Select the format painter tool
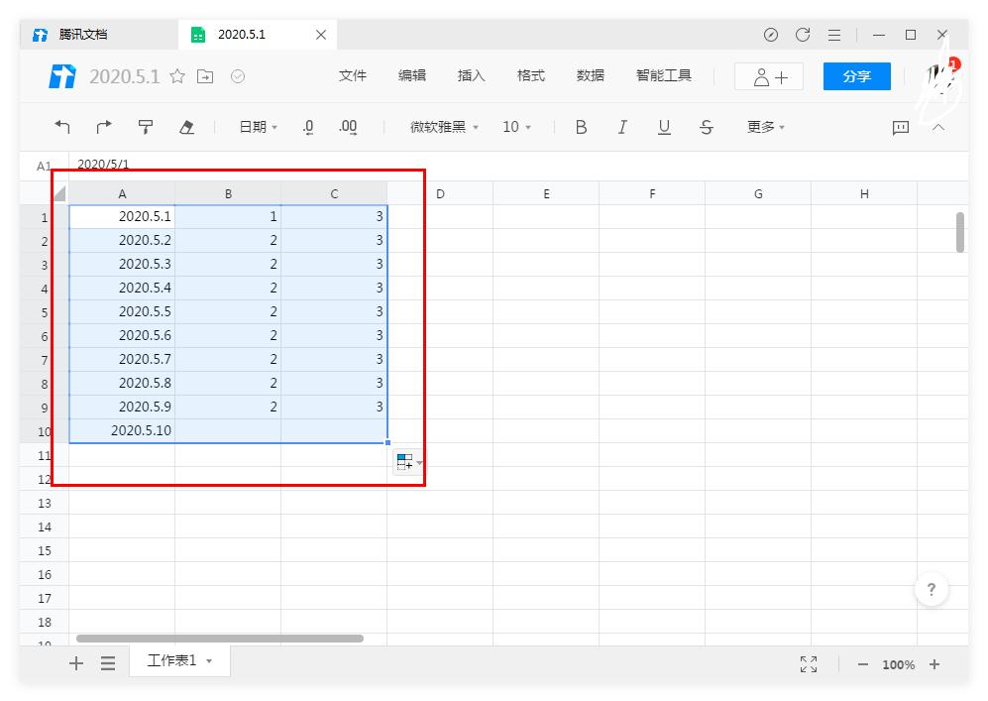The height and width of the screenshot is (701, 988). click(x=145, y=127)
